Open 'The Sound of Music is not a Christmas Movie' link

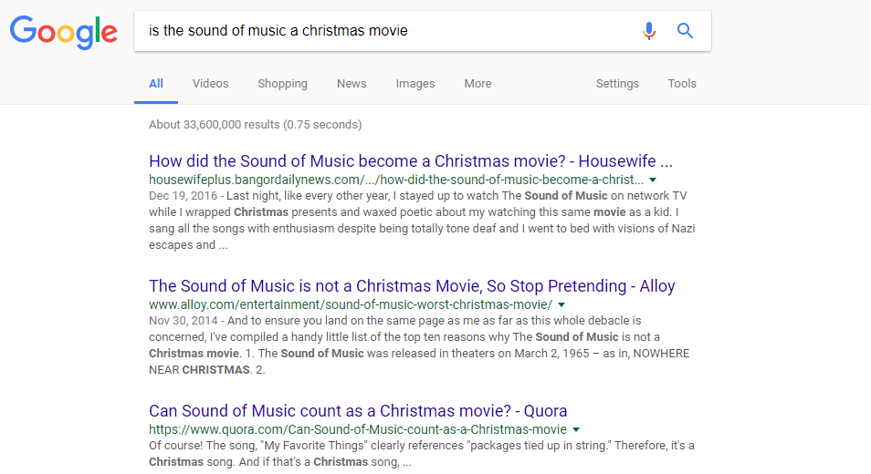point(412,285)
